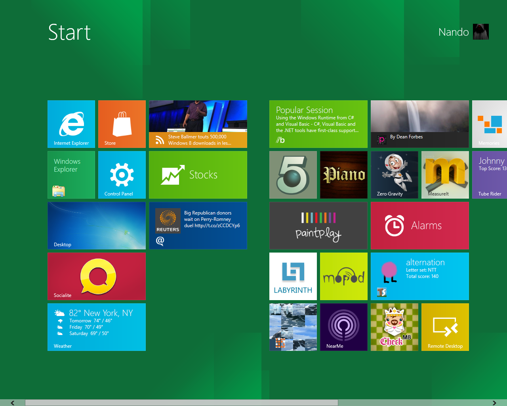The image size is (507, 406).
Task: Launch the NearMe app
Action: tap(343, 327)
